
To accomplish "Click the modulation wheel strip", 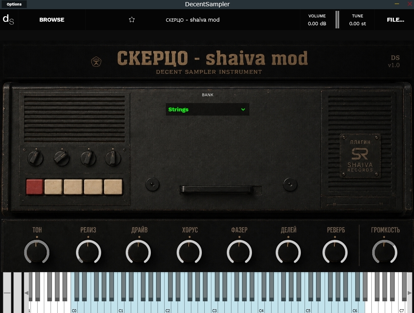I will pyautogui.click(x=18, y=293).
